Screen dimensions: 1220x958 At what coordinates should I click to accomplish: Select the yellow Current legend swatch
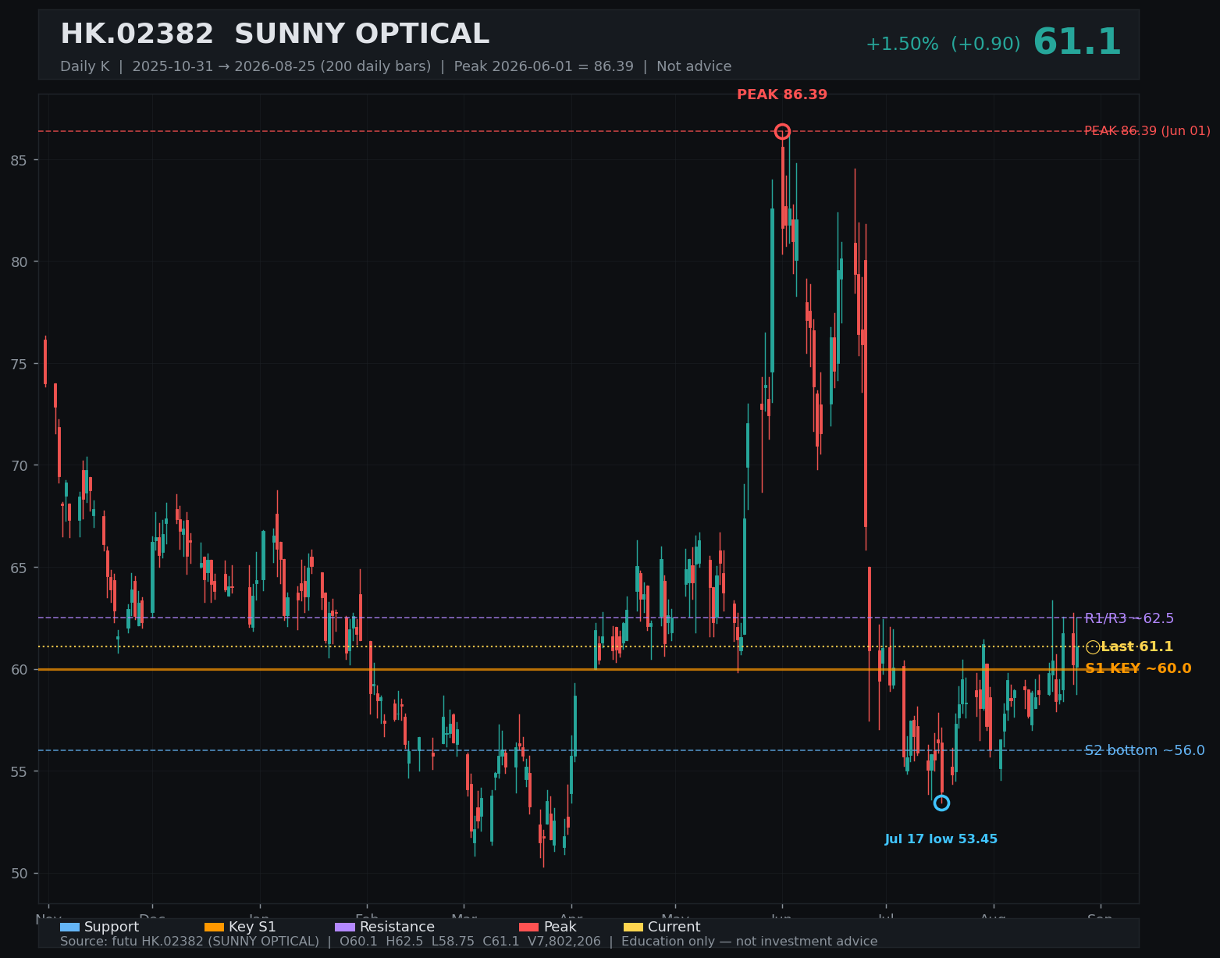634,927
